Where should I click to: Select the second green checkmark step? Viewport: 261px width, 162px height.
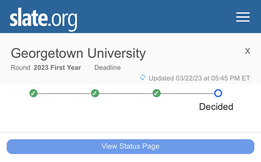click(x=95, y=93)
